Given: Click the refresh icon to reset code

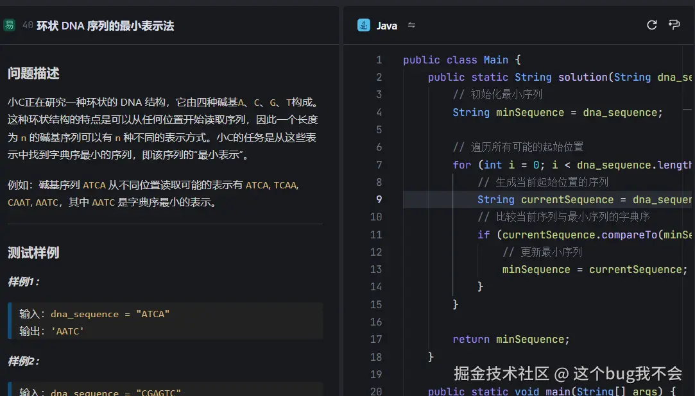Looking at the screenshot, I should [651, 24].
